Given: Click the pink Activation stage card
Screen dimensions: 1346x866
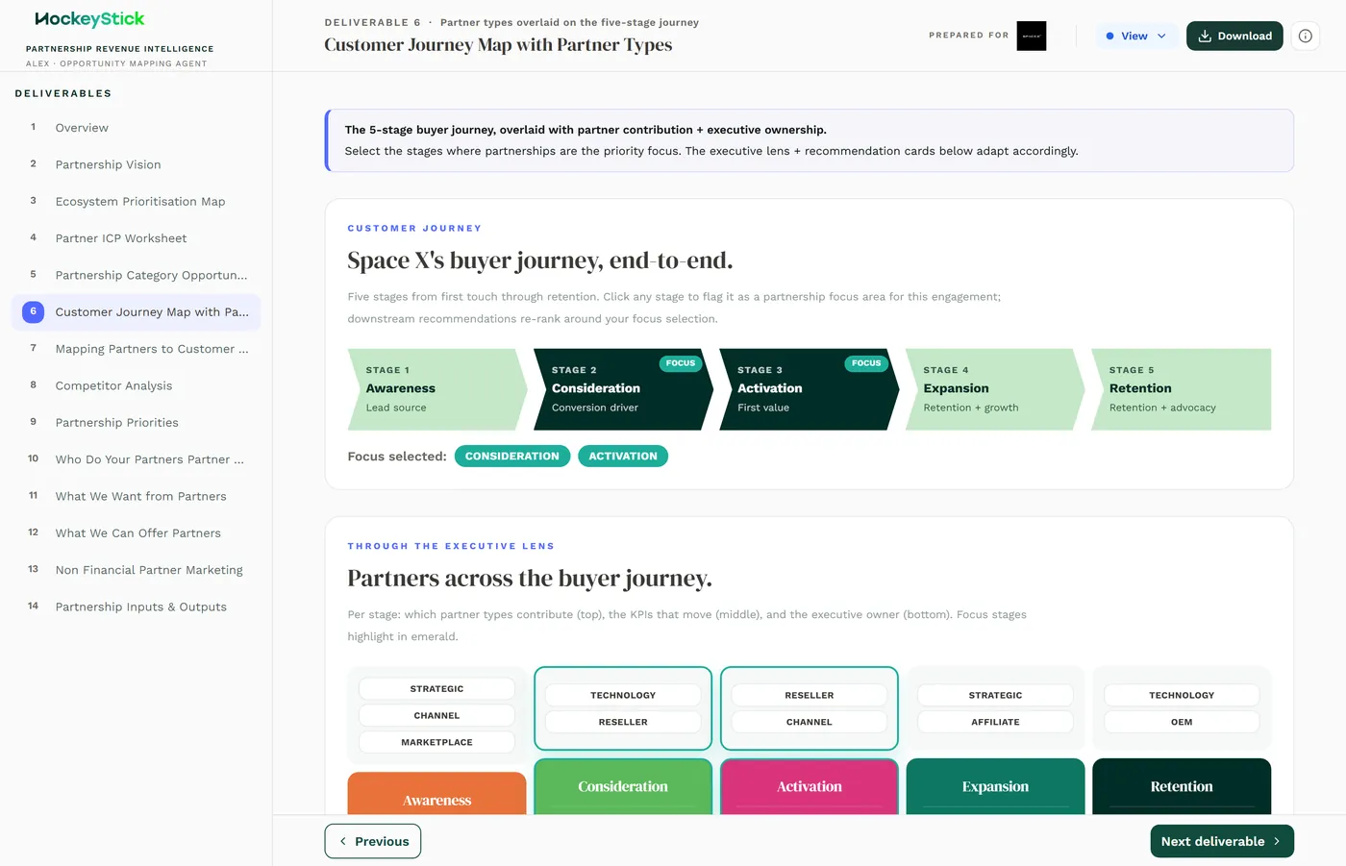Looking at the screenshot, I should tap(809, 787).
